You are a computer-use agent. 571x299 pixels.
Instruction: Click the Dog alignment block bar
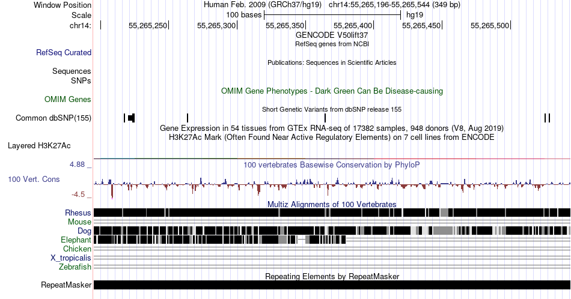(332, 231)
